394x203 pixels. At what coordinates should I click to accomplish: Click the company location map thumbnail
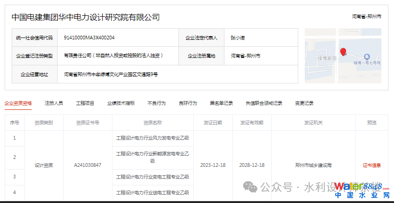click(x=343, y=56)
